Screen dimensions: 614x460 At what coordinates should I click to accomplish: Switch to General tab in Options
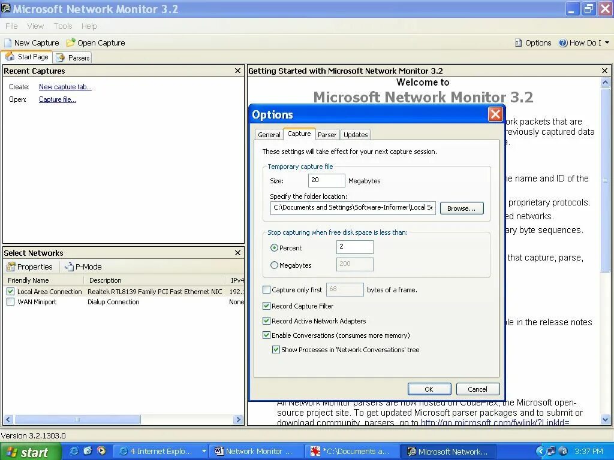point(269,135)
